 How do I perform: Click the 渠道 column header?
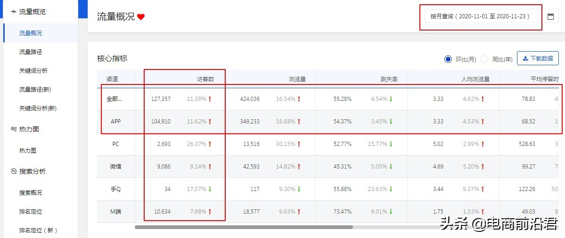point(112,79)
